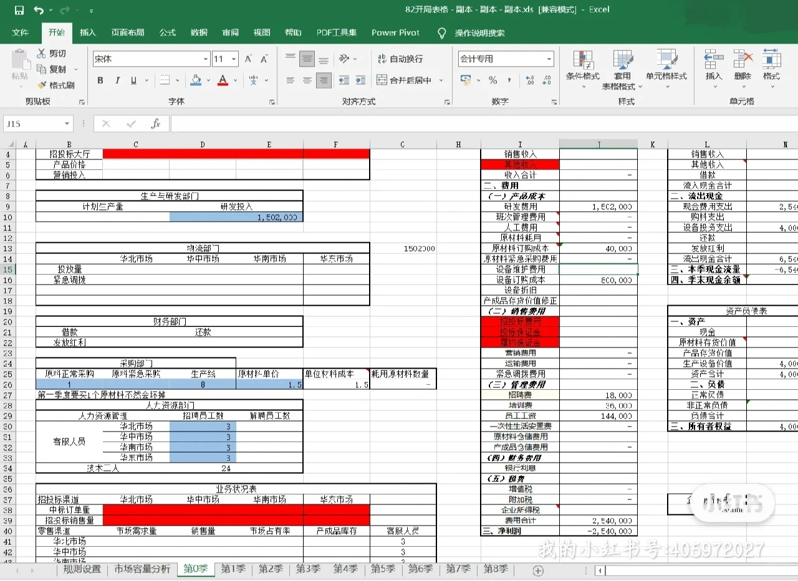Click the Cut (剪切) scissors button
798x581 pixels.
click(52, 54)
